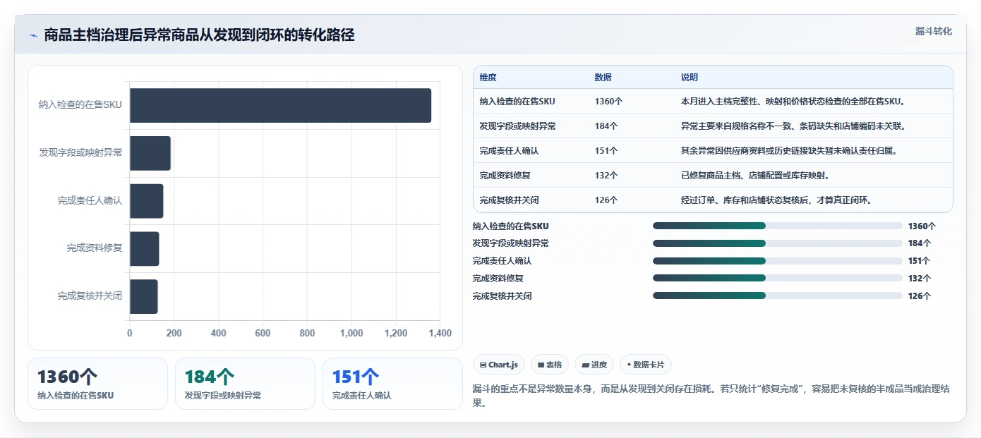Image resolution: width=981 pixels, height=438 pixels.
Task: Click the lightning icon beside the dashboard title
Action: pyautogui.click(x=33, y=35)
